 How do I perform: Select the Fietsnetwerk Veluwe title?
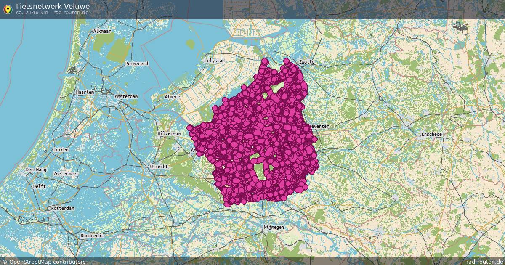click(53, 5)
